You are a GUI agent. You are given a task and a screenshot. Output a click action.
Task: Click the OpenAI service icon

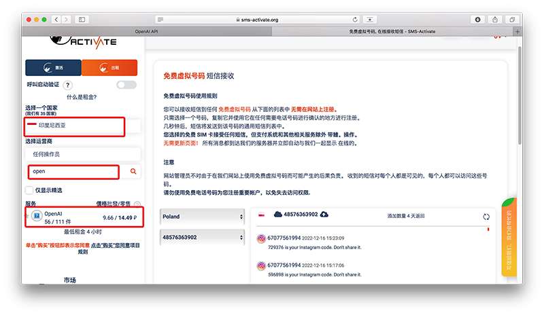point(37,217)
